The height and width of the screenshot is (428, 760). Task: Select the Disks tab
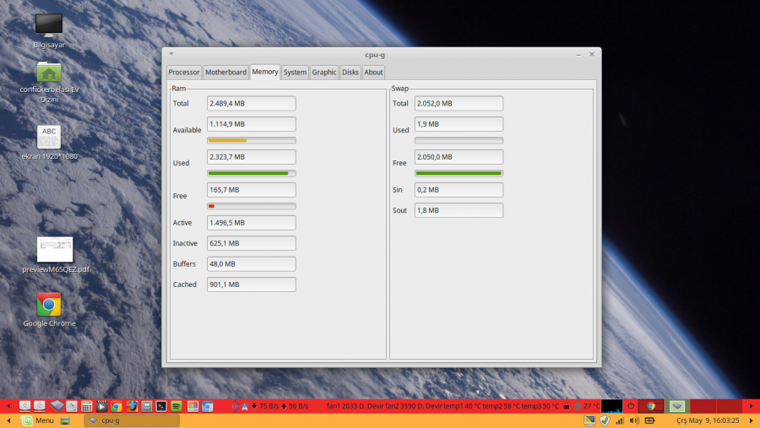(350, 73)
